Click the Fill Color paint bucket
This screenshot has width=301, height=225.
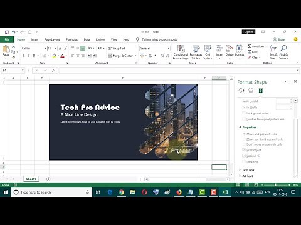(x=55, y=56)
